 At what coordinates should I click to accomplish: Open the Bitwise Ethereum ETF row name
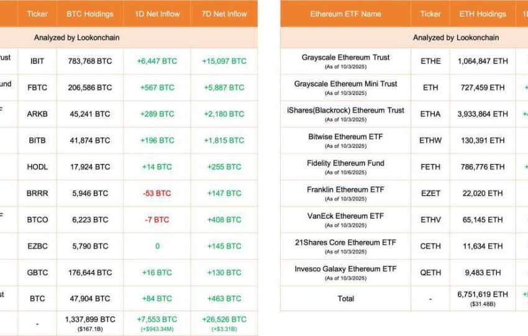345,137
